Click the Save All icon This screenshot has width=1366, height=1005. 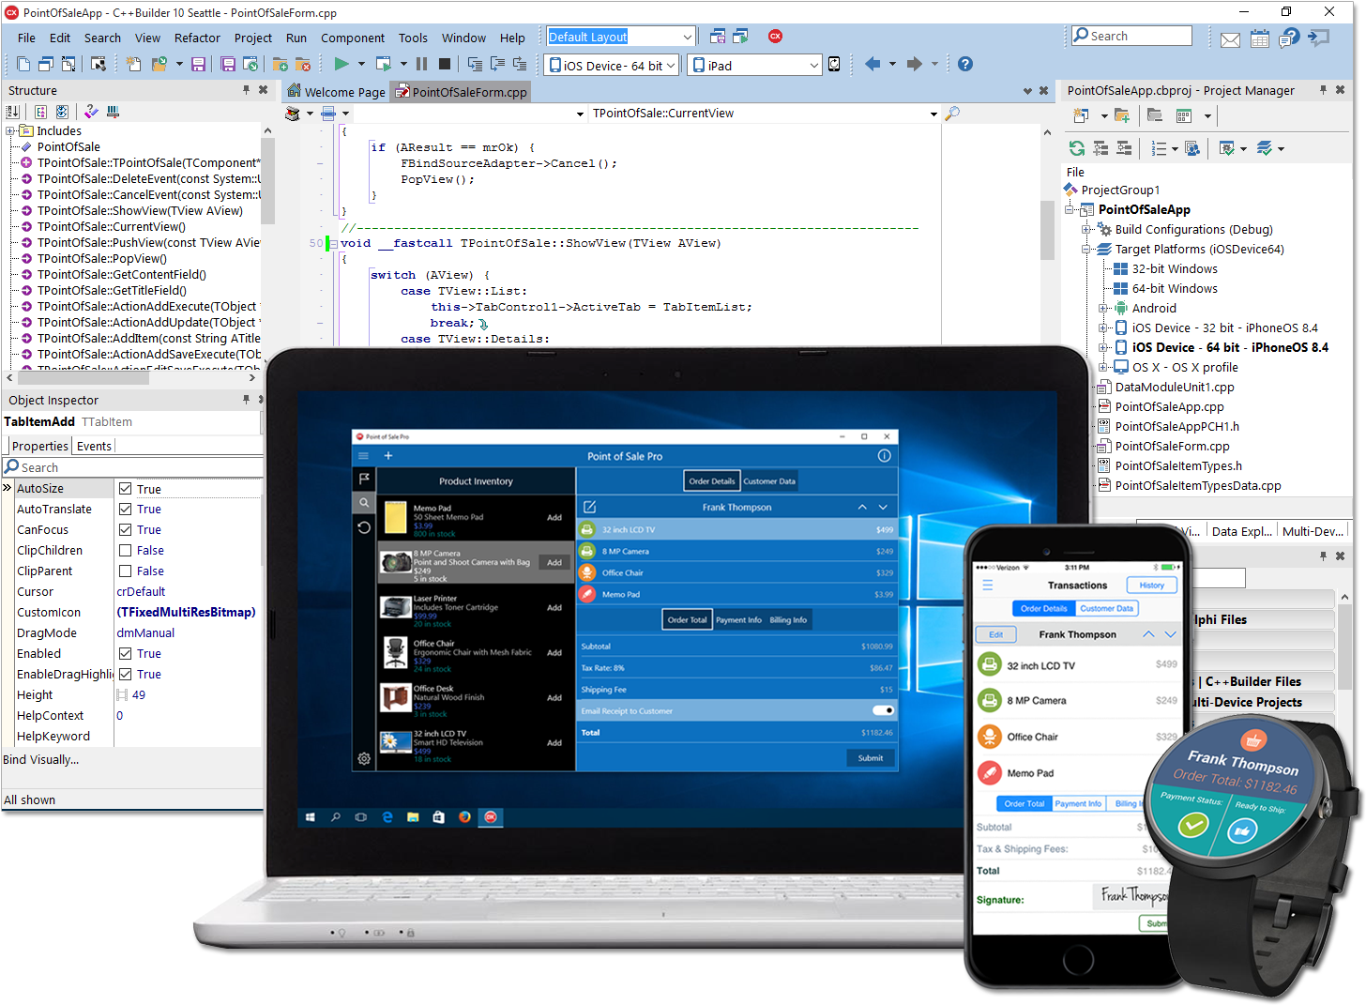tap(228, 65)
